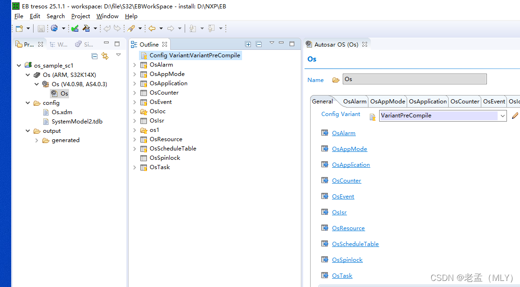
Task: Select the OsCounter editor tab
Action: pos(465,102)
